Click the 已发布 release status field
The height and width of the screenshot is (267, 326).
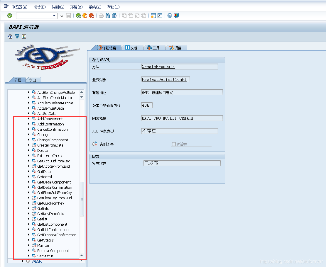(x=182, y=163)
